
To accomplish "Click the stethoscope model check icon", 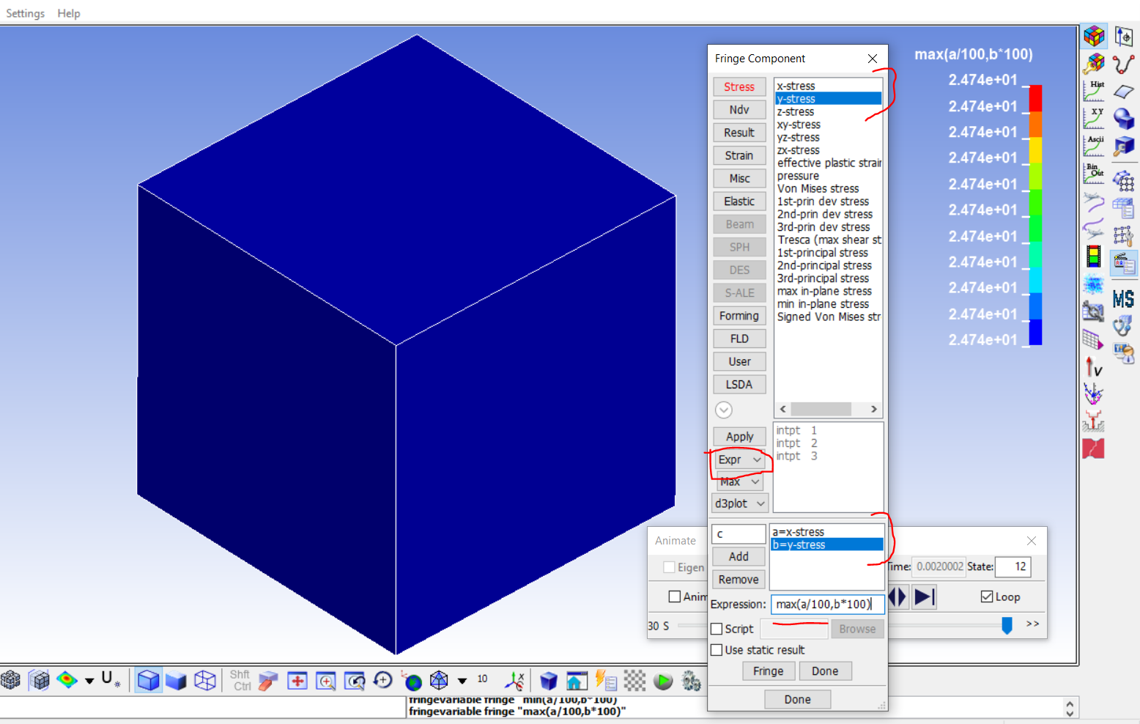I will coord(1122,325).
